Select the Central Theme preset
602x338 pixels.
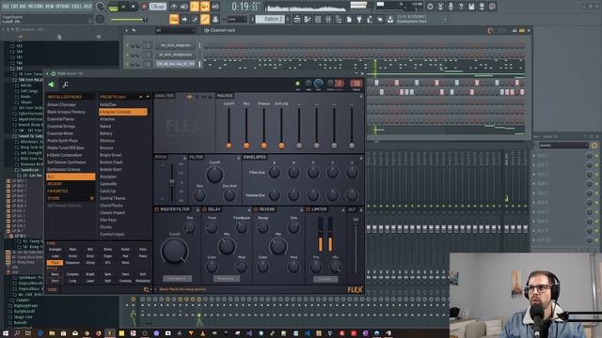pyautogui.click(x=112, y=198)
